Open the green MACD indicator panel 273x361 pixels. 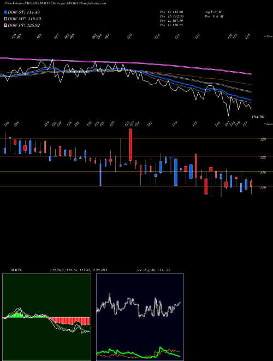point(46,317)
